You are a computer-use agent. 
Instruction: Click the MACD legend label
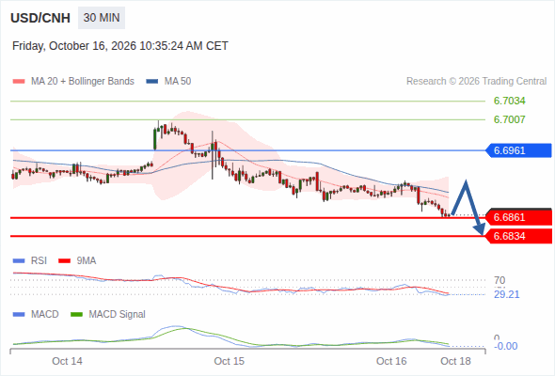coord(44,315)
